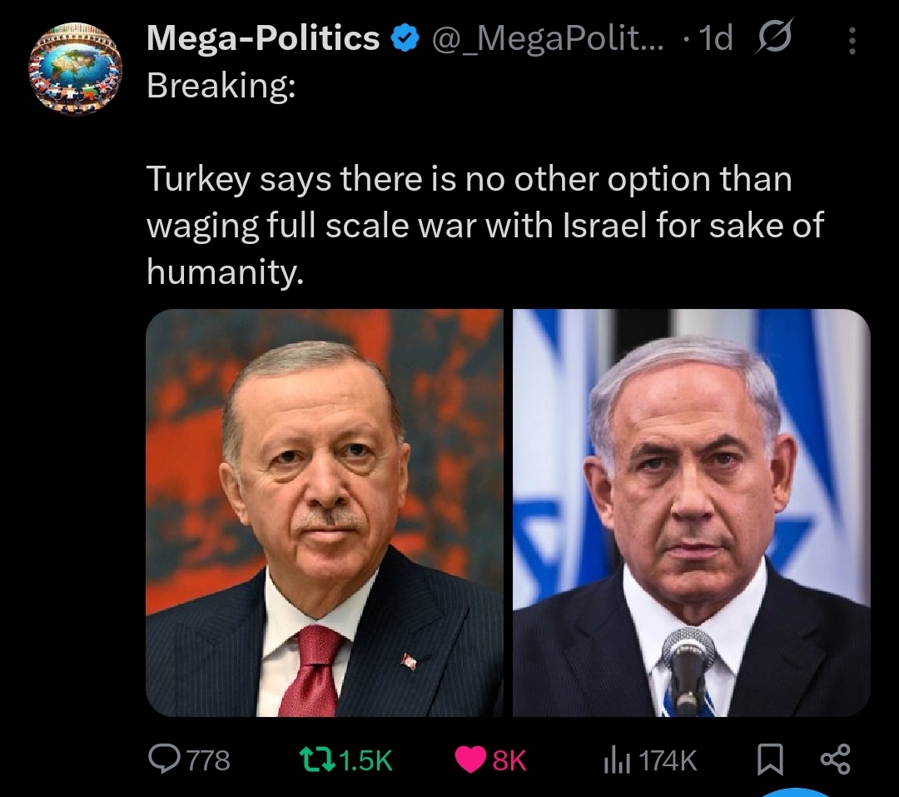
Task: Open the Grok slash-circle icon
Action: 775,37
